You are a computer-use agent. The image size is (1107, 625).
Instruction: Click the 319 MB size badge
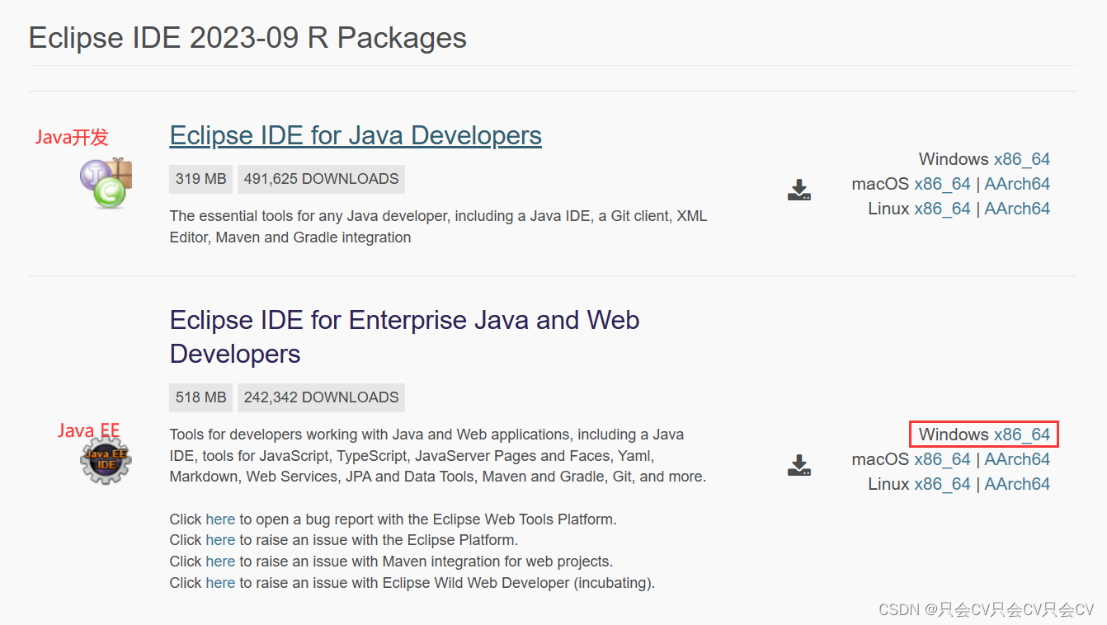[x=201, y=179]
